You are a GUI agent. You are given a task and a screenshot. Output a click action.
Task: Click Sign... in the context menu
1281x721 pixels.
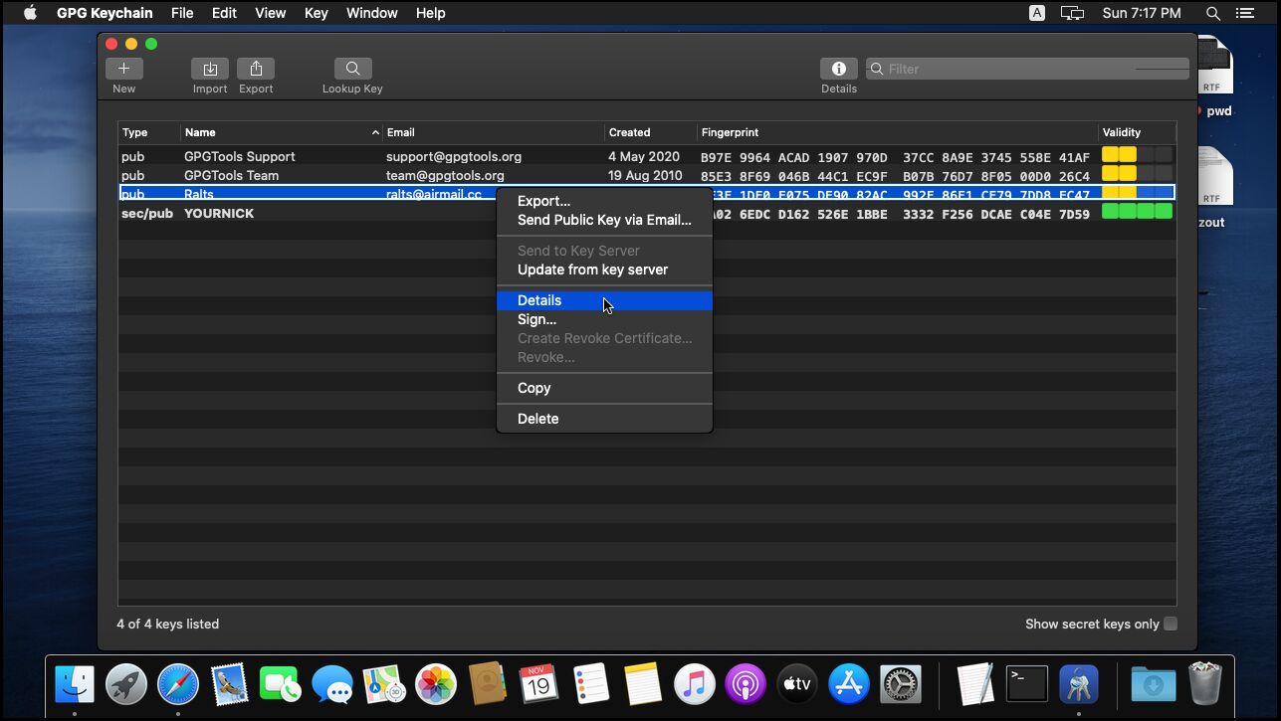pos(536,319)
